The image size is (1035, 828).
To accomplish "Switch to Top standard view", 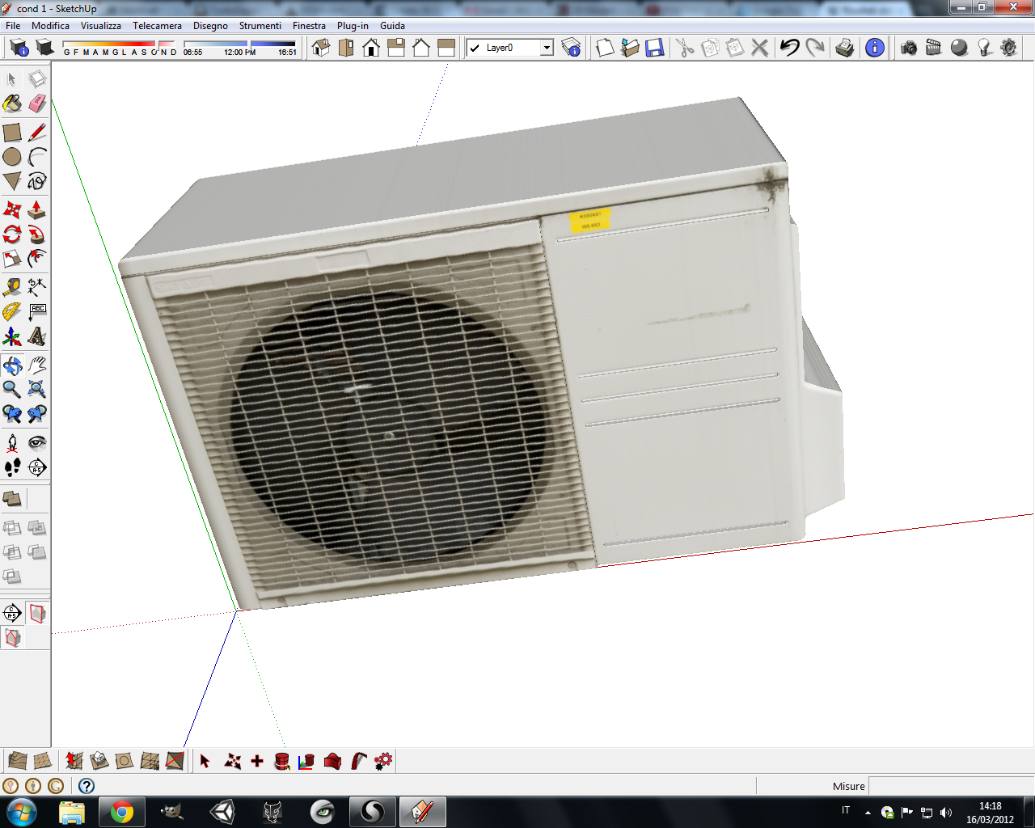I will [x=346, y=48].
